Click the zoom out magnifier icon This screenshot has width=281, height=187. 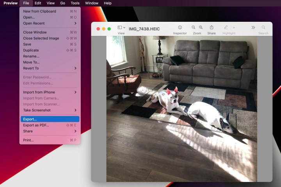pos(194,28)
